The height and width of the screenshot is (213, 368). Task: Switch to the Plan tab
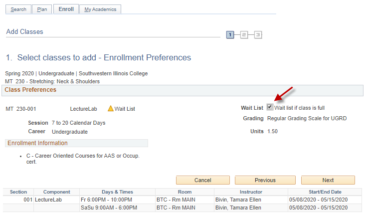tap(42, 9)
